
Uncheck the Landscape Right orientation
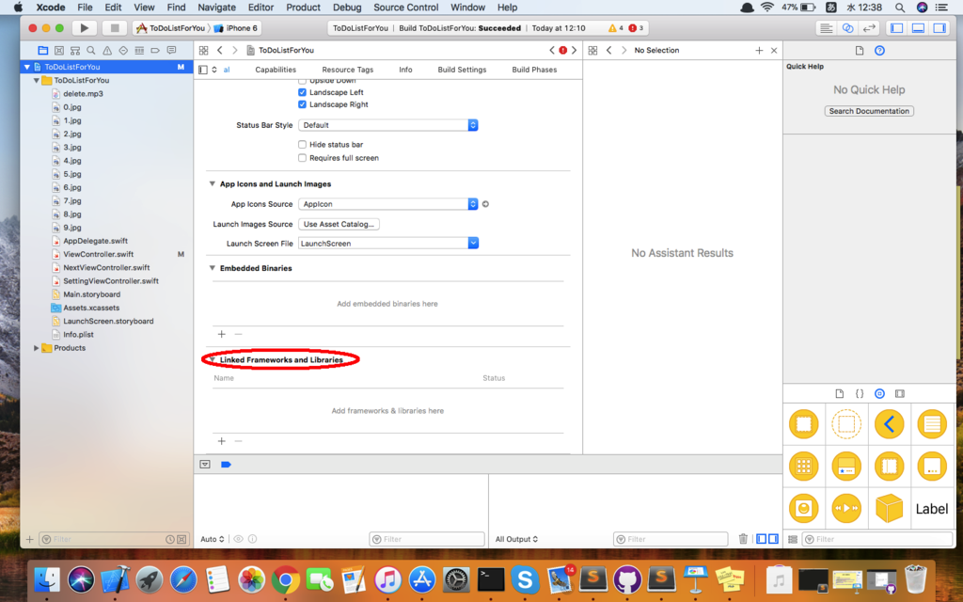pos(302,104)
